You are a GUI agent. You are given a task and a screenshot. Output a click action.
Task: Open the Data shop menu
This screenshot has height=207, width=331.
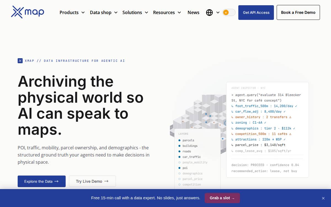point(101,12)
